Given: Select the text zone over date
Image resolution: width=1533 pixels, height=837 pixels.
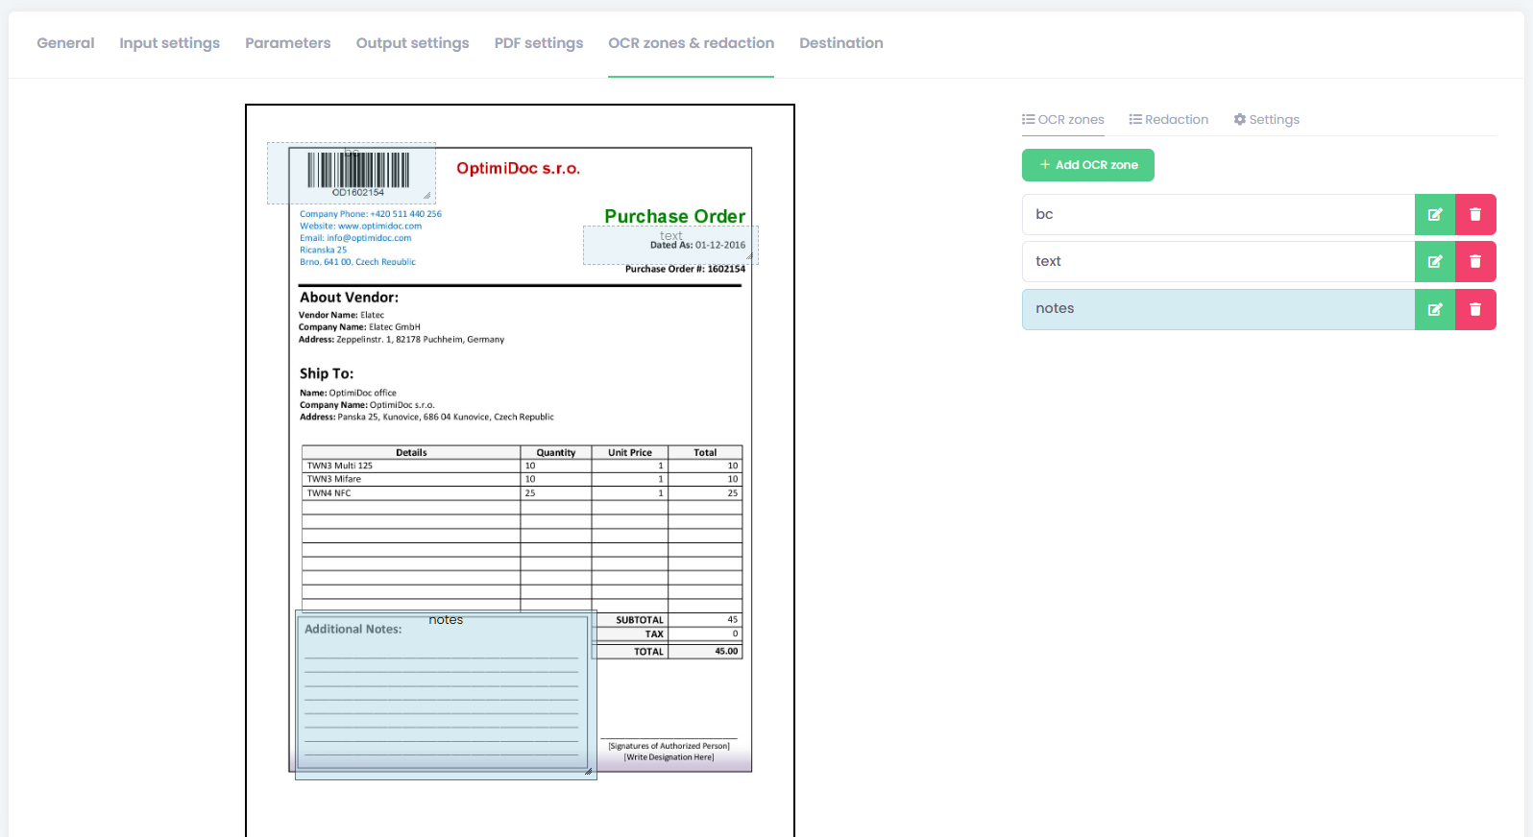Looking at the screenshot, I should point(670,245).
